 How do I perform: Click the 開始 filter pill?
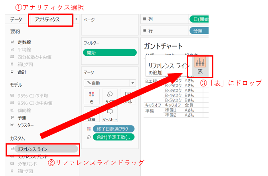click(110, 53)
